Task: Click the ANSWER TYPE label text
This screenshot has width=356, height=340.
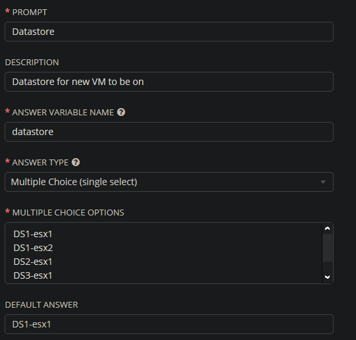Action: pyautogui.click(x=40, y=163)
